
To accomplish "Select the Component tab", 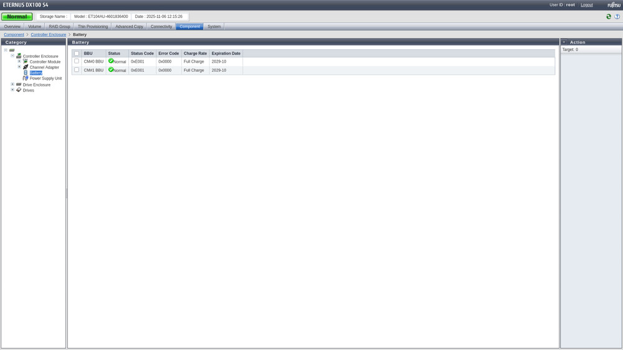I will click(190, 27).
